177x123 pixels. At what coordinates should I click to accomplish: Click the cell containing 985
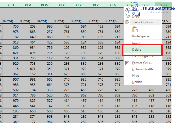pyautogui.click(x=28, y=85)
